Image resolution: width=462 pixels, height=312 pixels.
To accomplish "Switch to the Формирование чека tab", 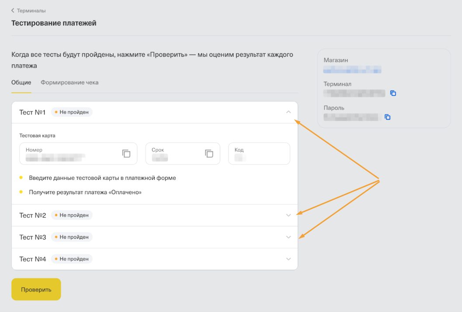I will coord(69,82).
